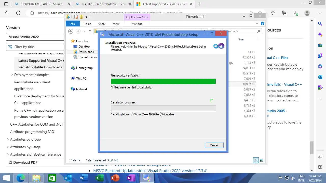Open the Explorer recent locations dropdown arrow
This screenshot has height=183, width=326.
click(x=84, y=31)
